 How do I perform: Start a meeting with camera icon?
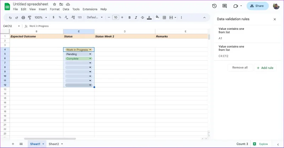pos(236,6)
